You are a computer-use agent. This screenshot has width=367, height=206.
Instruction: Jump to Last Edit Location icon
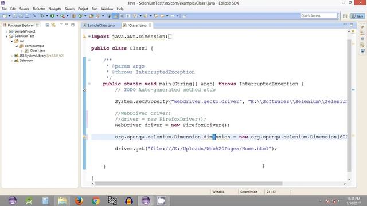(x=155, y=16)
